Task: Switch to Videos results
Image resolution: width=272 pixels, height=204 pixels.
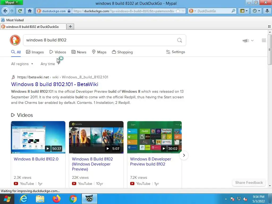Action: coord(58,52)
